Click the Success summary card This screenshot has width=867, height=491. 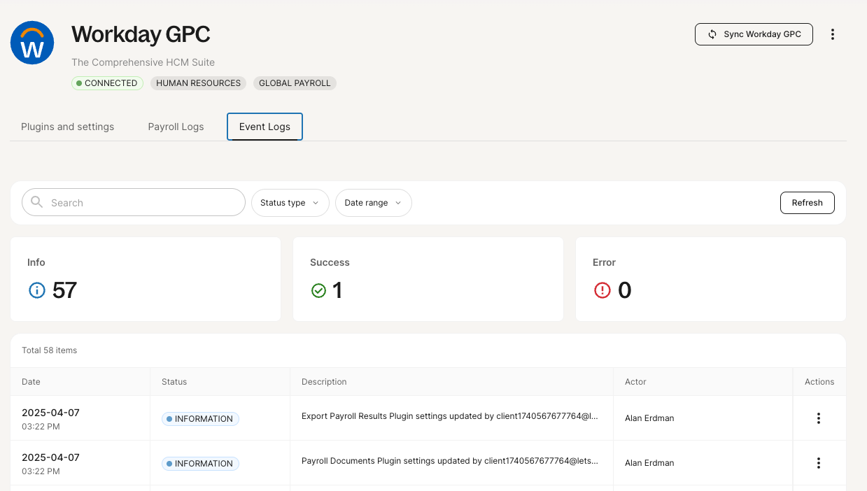click(428, 279)
